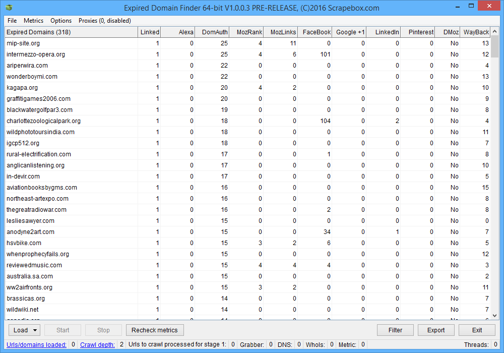
Task: Click the Export button
Action: [436, 330]
